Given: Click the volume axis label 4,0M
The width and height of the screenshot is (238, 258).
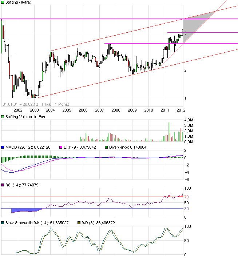Looking at the screenshot, I should 189,120.
